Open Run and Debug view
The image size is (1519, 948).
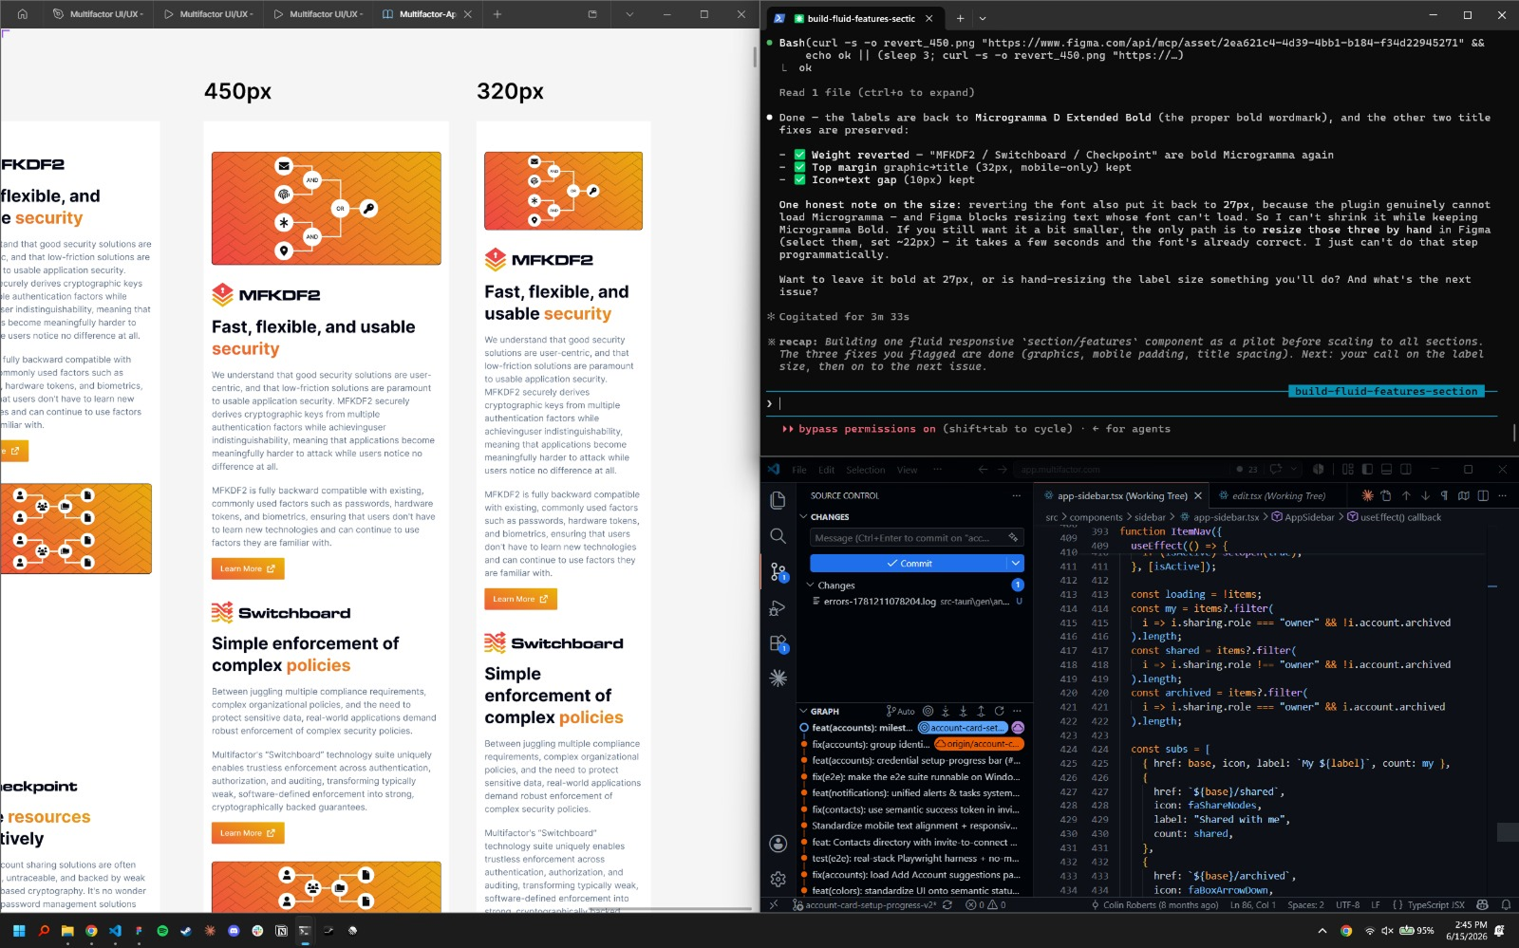(x=778, y=607)
